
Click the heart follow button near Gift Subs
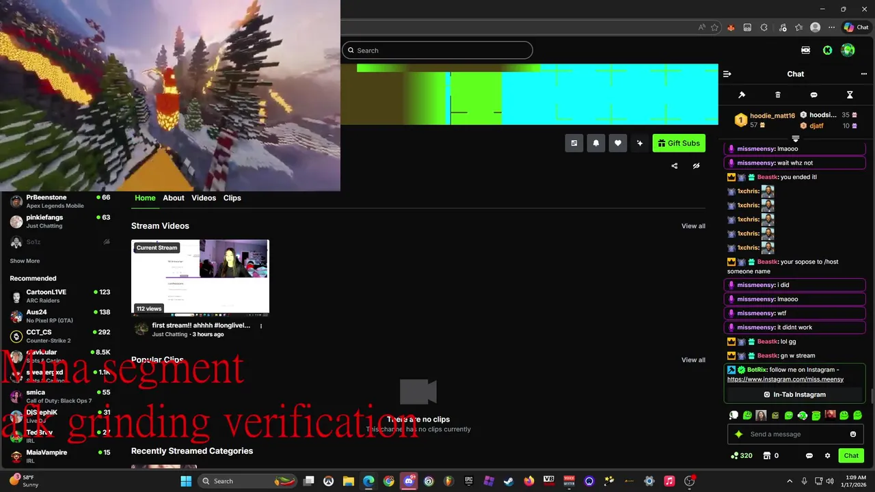click(618, 143)
